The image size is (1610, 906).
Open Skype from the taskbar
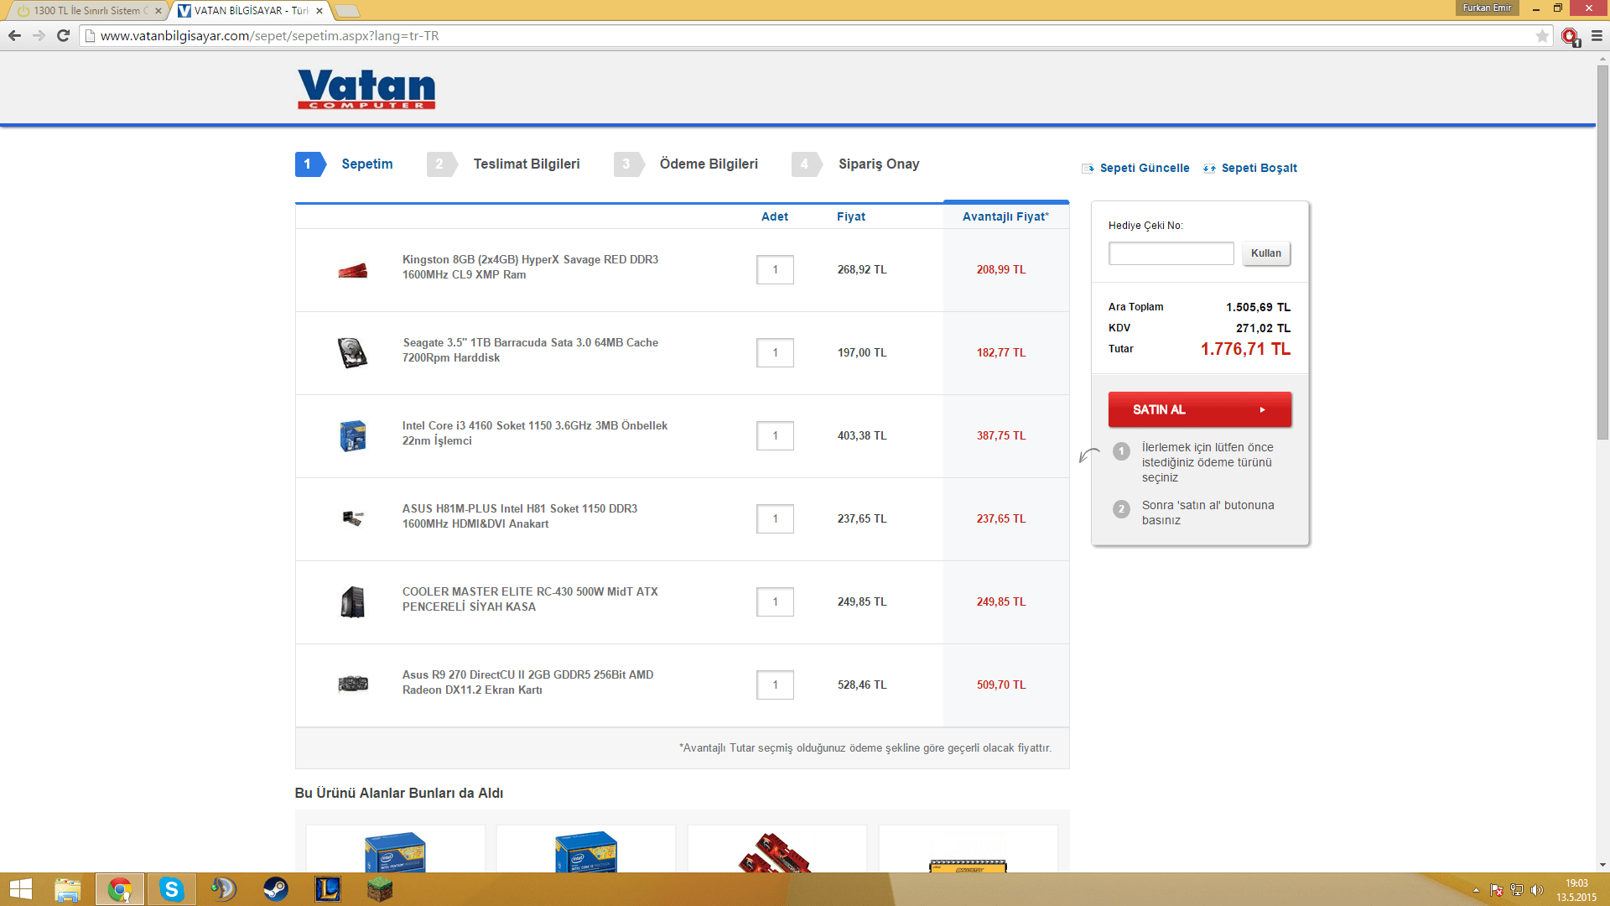[172, 889]
